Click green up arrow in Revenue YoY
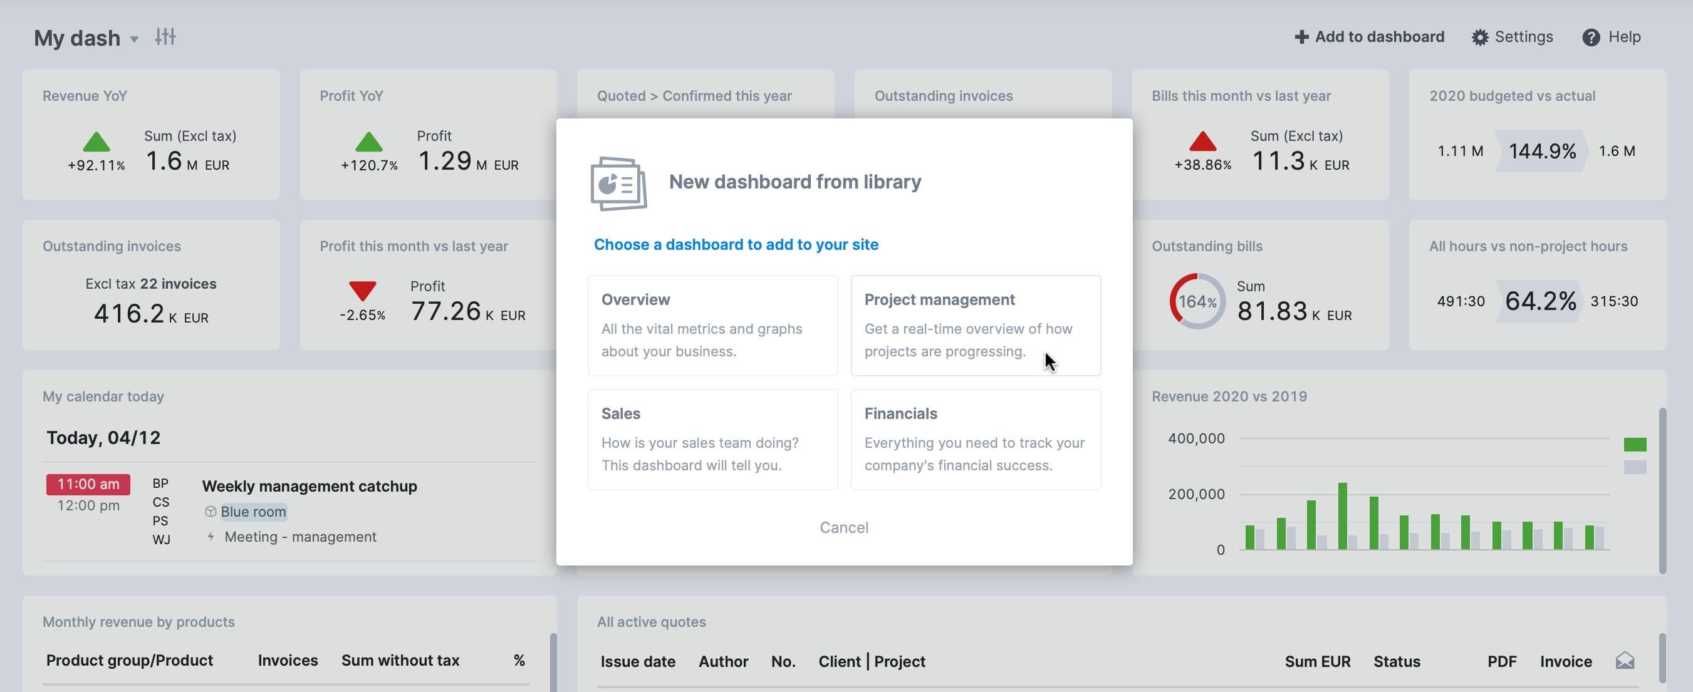This screenshot has width=1693, height=692. (96, 142)
